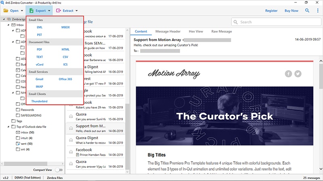The image size is (323, 181).
Task: Click the 25 messages status text
Action: click(311, 178)
